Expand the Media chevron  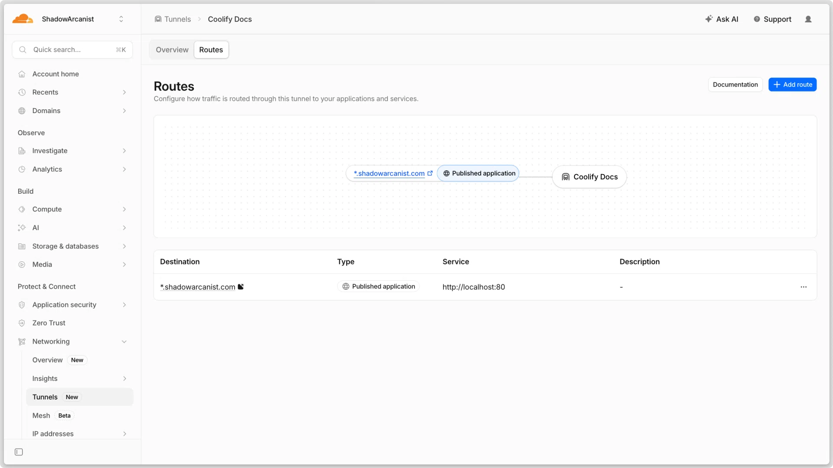125,265
